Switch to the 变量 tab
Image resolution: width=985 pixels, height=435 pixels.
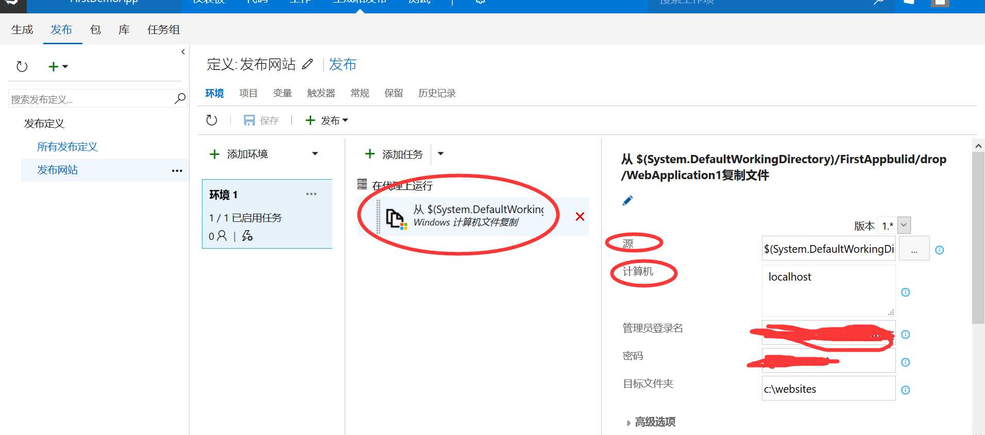pyautogui.click(x=282, y=93)
